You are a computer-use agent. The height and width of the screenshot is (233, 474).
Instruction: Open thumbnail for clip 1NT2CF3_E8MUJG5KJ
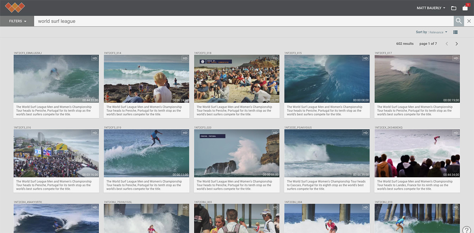(56, 79)
